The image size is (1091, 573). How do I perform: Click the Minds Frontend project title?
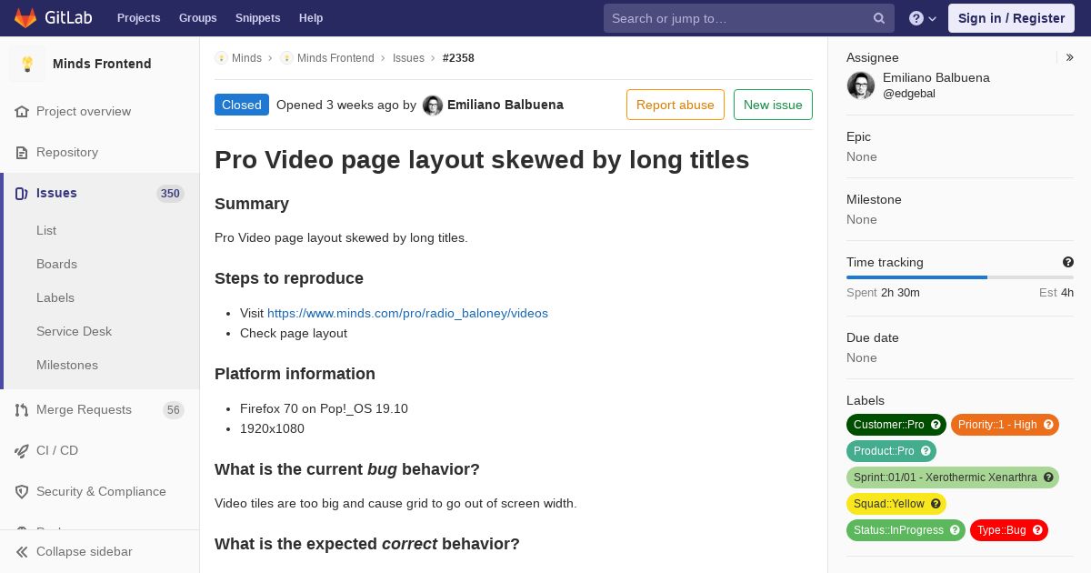coord(102,64)
